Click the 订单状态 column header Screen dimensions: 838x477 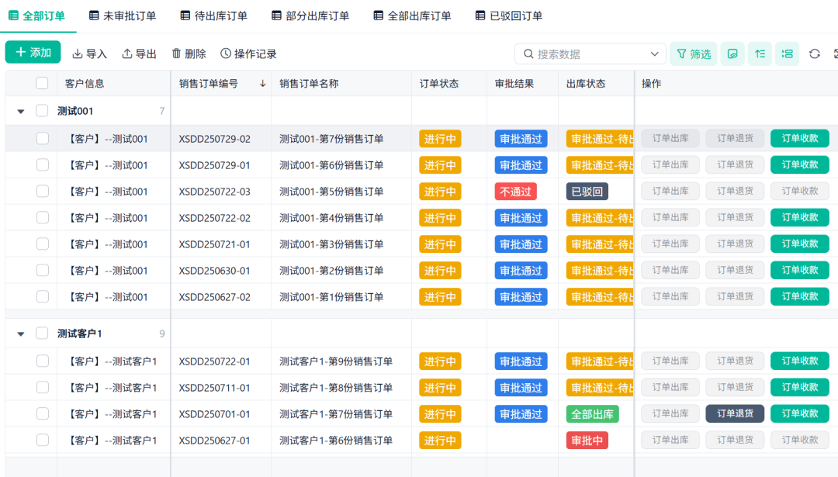(438, 83)
